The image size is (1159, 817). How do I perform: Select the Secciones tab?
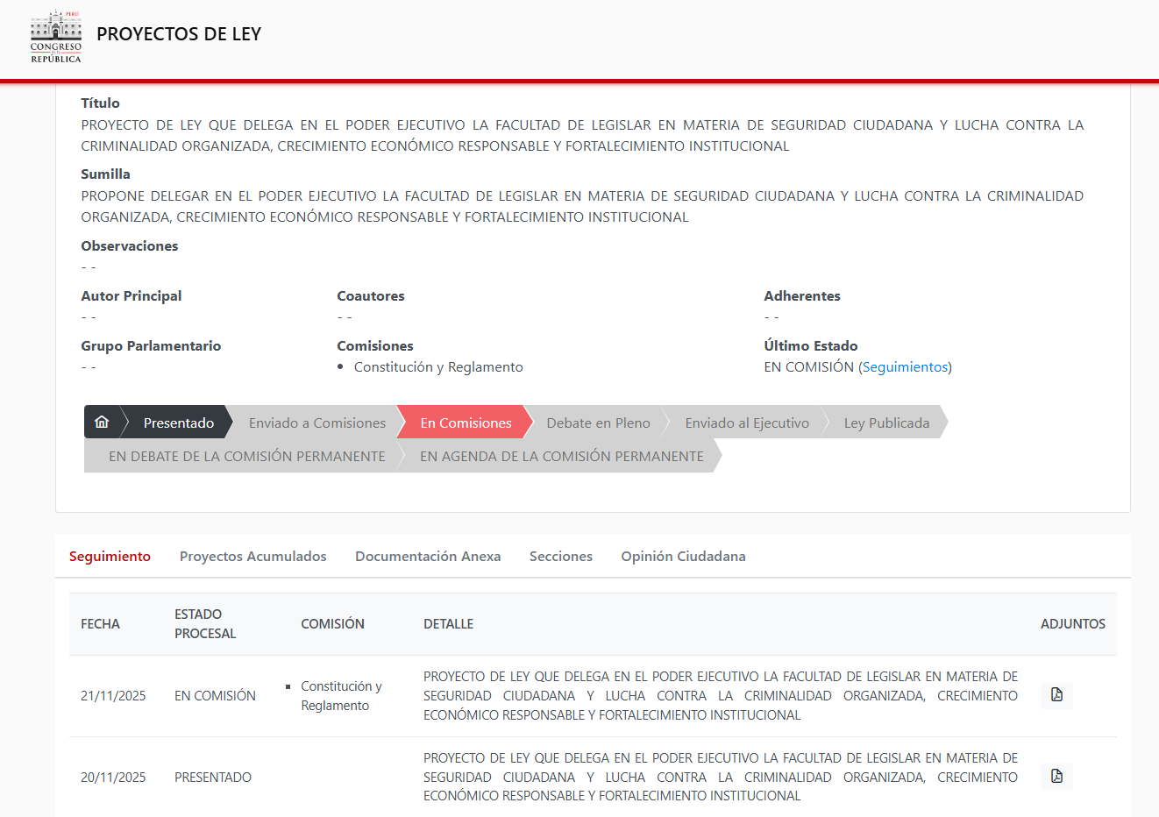click(561, 556)
